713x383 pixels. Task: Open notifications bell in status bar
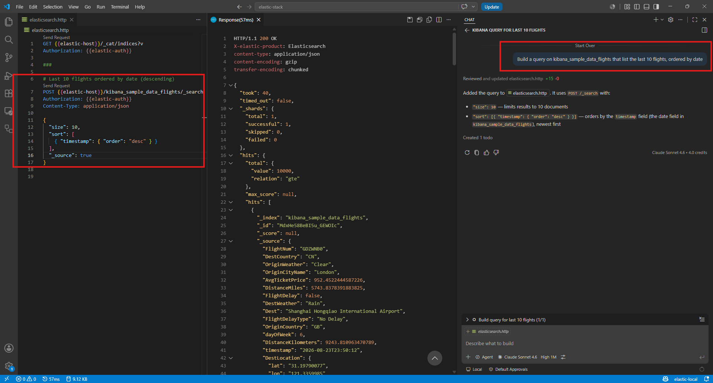(x=706, y=379)
